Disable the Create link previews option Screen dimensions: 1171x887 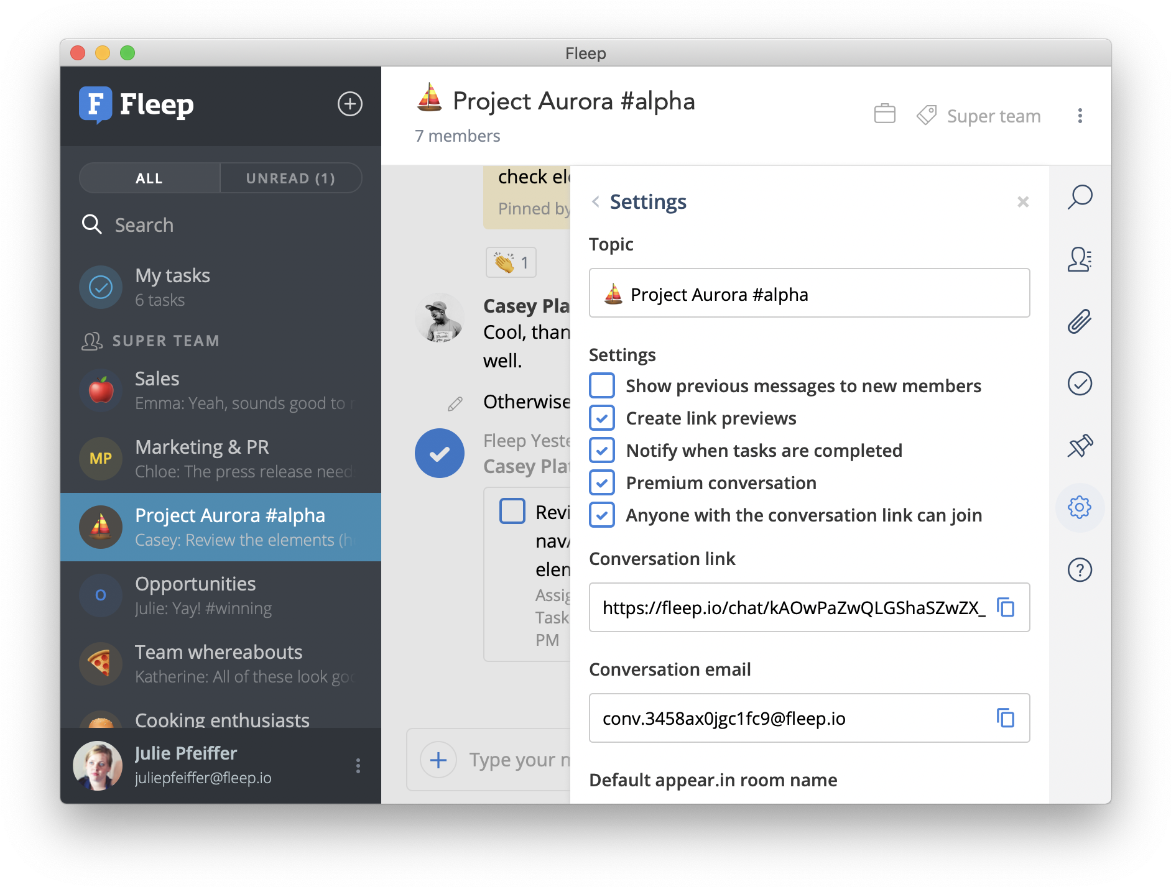tap(601, 418)
